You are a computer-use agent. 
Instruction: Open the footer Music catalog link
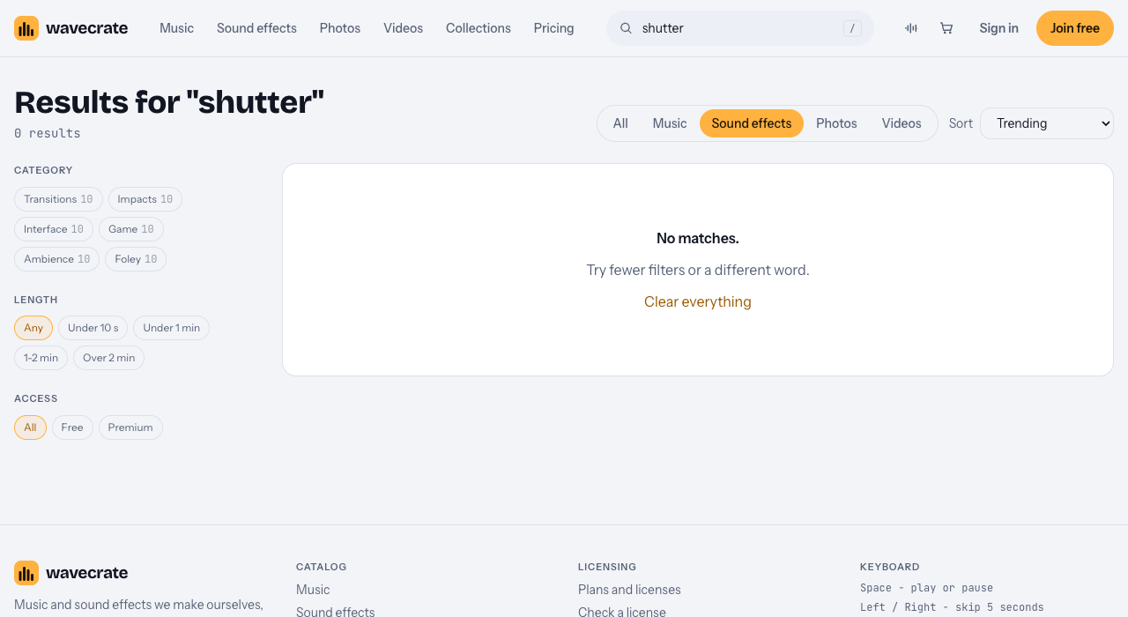[313, 590]
